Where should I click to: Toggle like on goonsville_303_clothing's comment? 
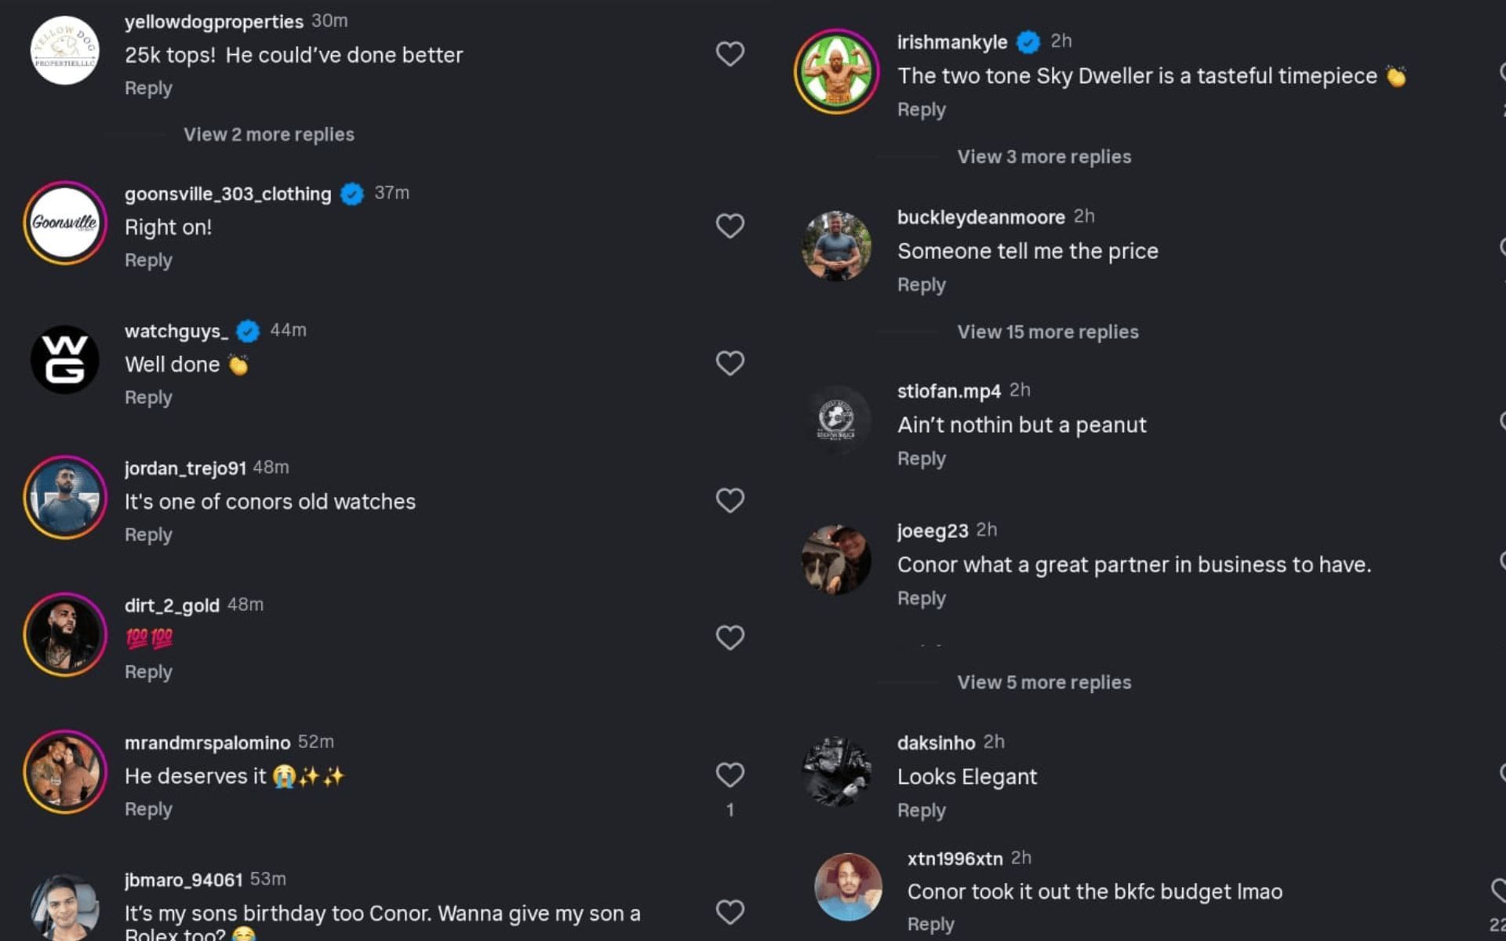click(x=729, y=226)
